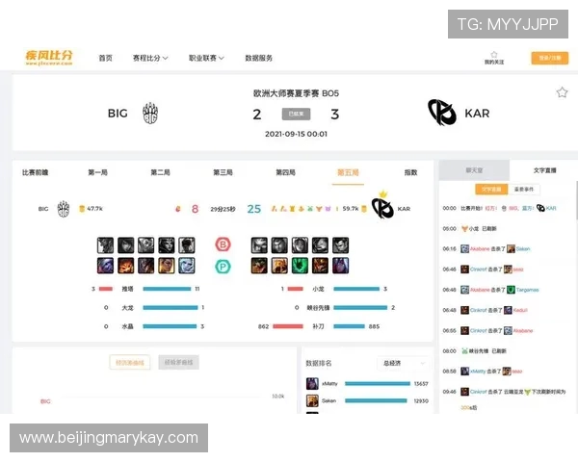Click the match date 2021-09-15 00:01
The height and width of the screenshot is (462, 578).
(296, 134)
